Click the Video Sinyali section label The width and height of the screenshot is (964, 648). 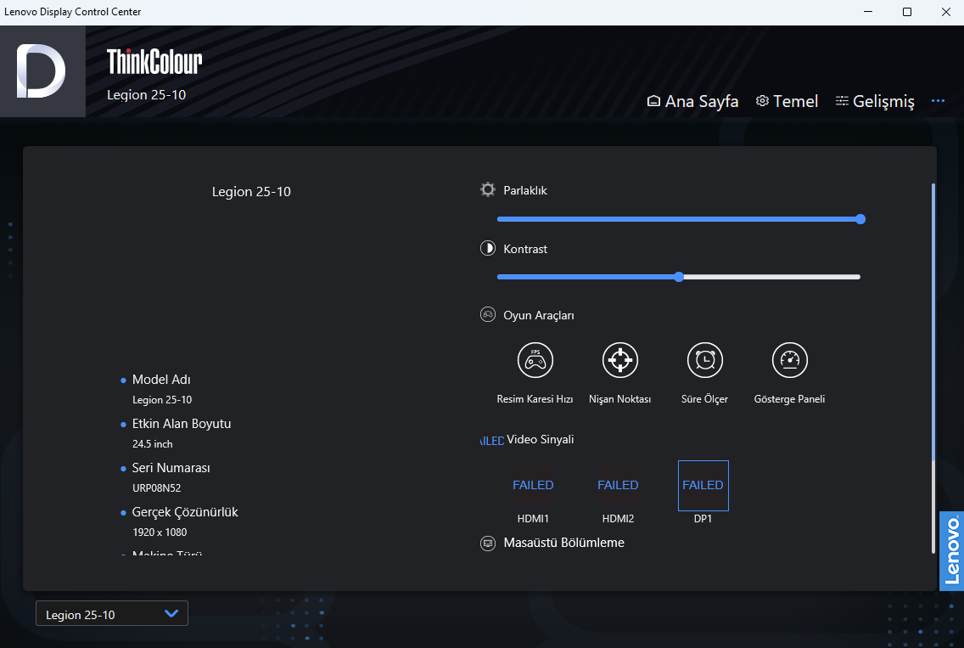click(x=540, y=439)
